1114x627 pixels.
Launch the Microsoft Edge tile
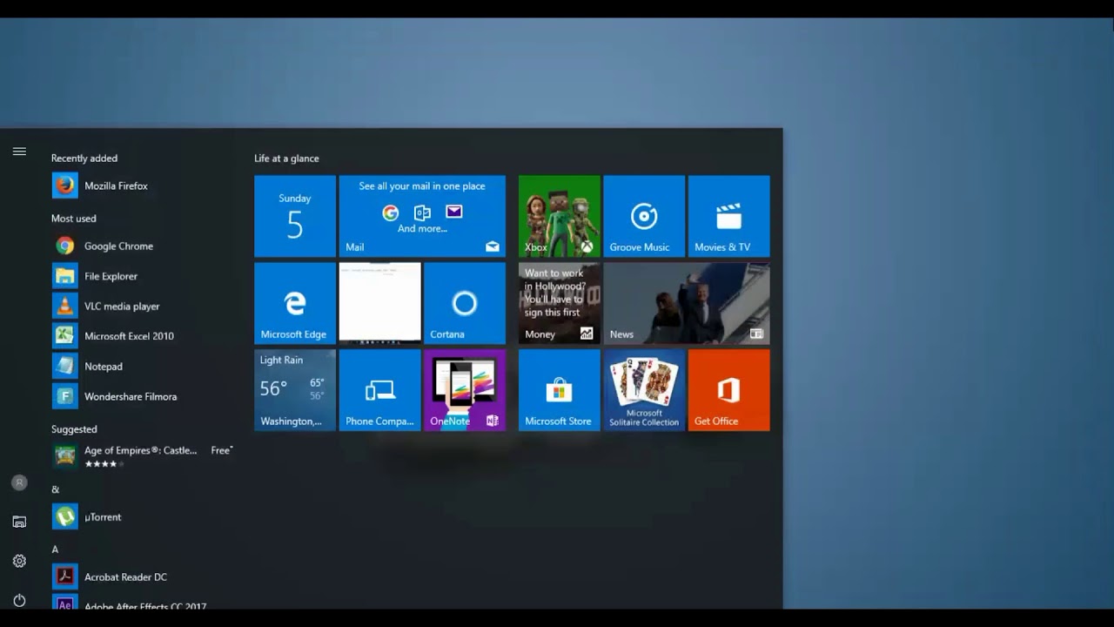(295, 303)
